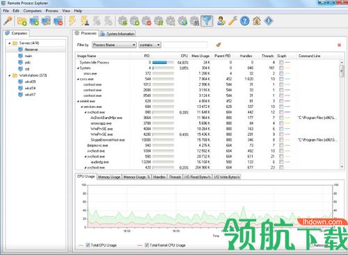Screen dimensions: 348x255
Task: Sort by the Image Name column header
Action: [x=86, y=56]
